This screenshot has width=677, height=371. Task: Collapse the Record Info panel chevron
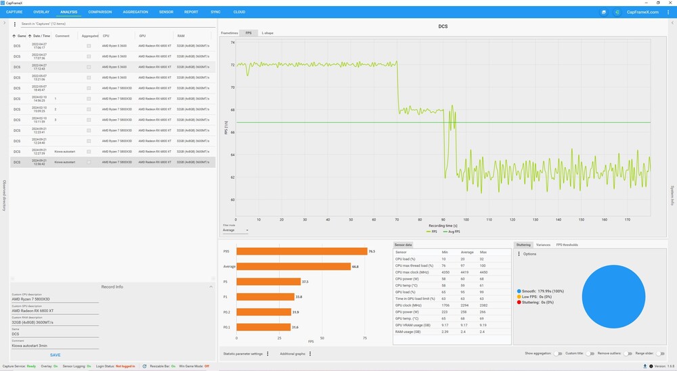coord(211,287)
